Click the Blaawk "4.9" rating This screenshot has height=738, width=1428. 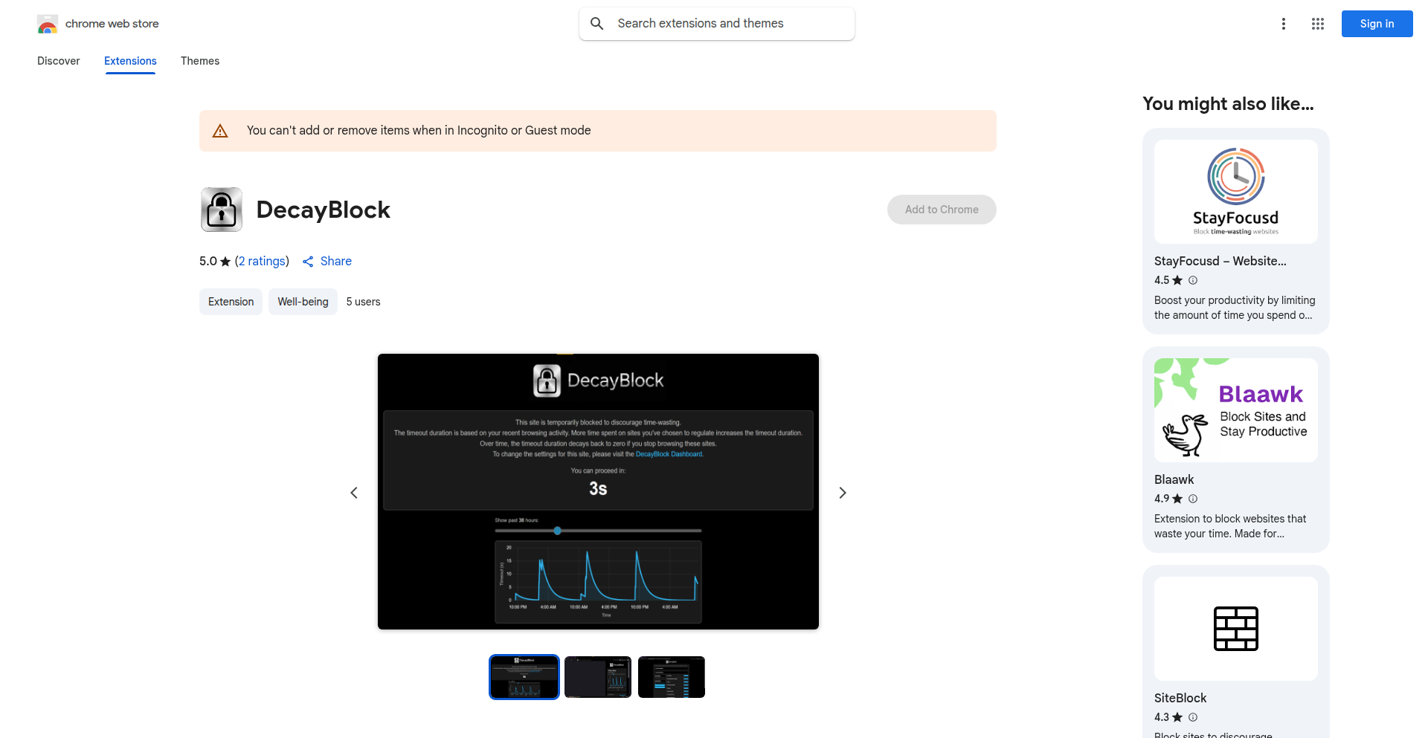tap(1162, 499)
